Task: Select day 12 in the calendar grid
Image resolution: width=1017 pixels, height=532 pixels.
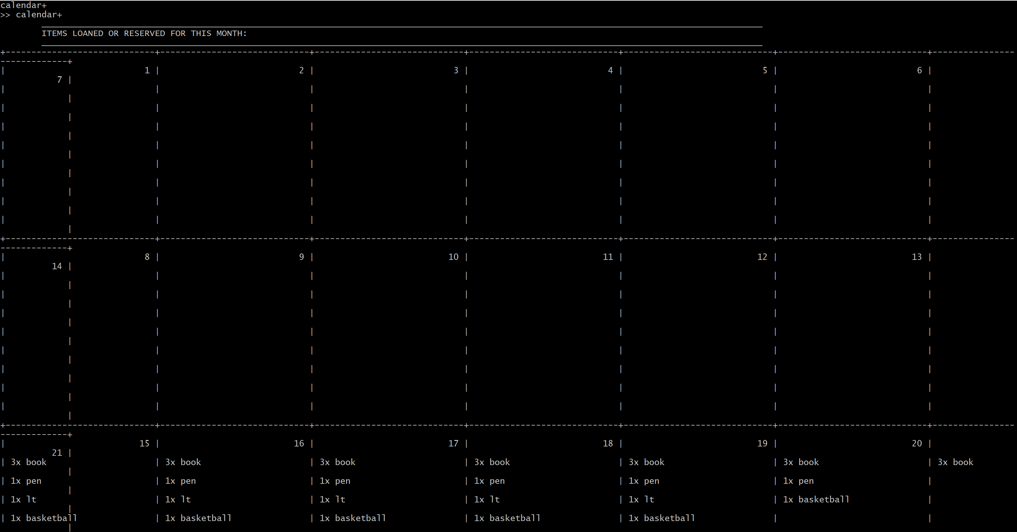Action: (762, 257)
